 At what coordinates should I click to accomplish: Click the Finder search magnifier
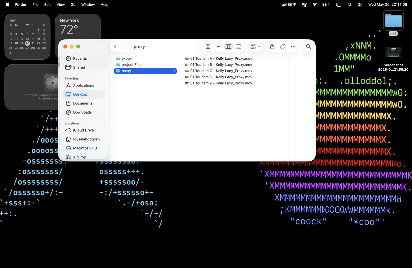click(x=308, y=46)
